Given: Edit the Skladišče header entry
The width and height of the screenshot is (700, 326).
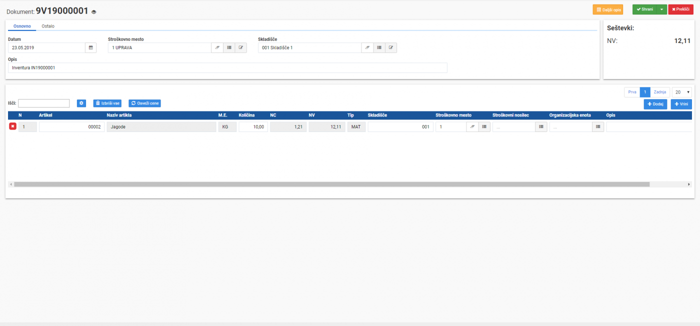Looking at the screenshot, I should pyautogui.click(x=391, y=47).
